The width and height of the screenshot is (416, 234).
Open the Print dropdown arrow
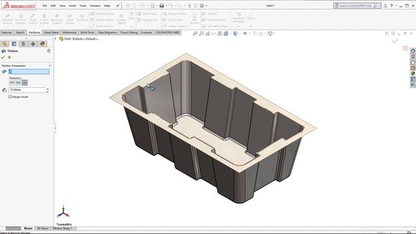[166, 6]
